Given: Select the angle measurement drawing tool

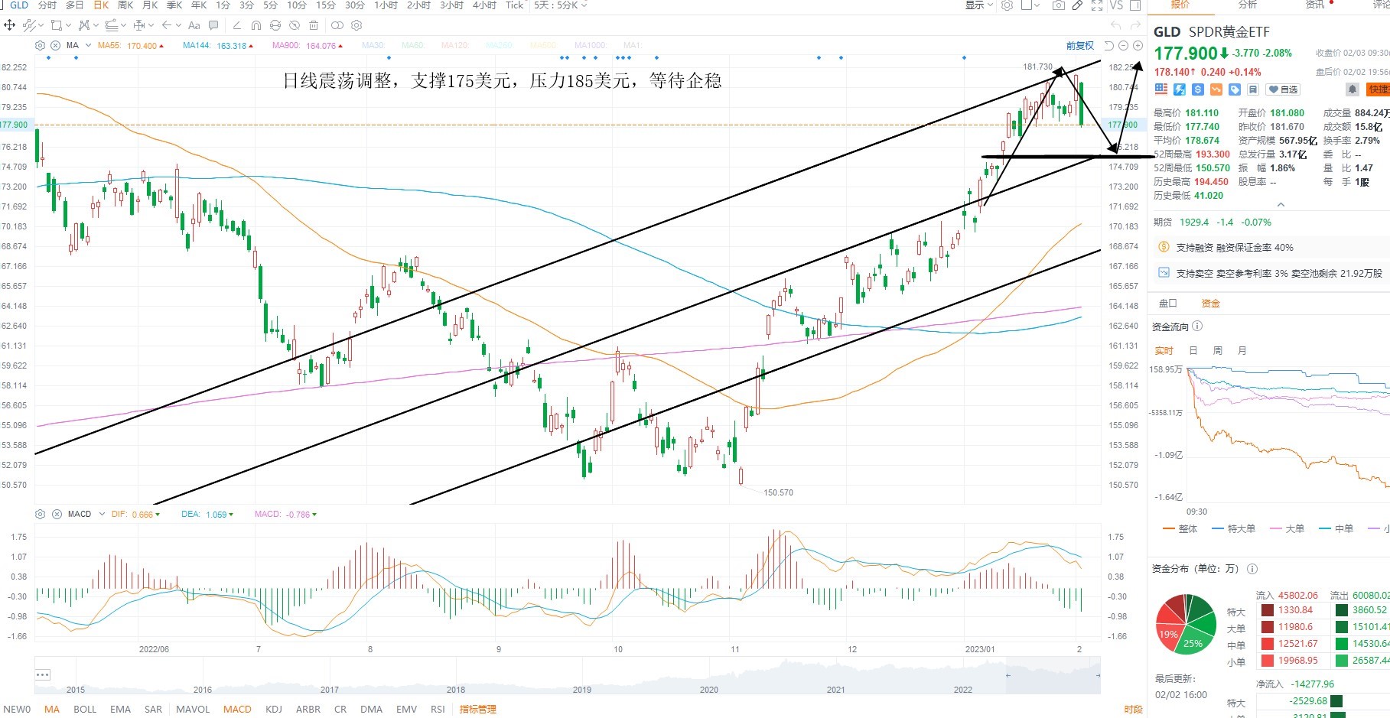Looking at the screenshot, I should (x=237, y=25).
